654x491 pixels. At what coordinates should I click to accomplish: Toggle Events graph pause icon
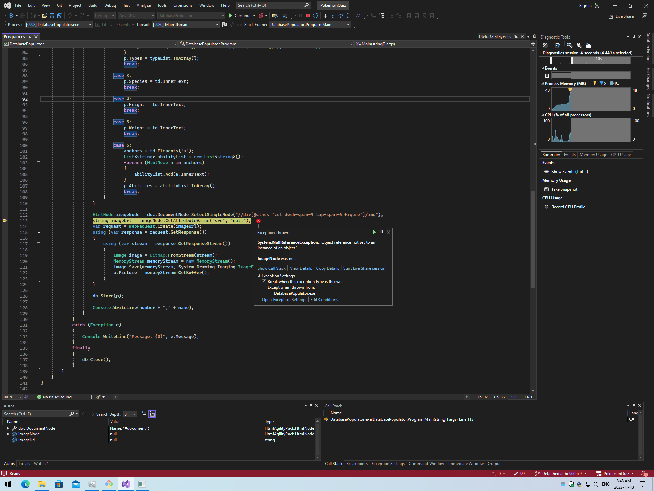pos(547,76)
